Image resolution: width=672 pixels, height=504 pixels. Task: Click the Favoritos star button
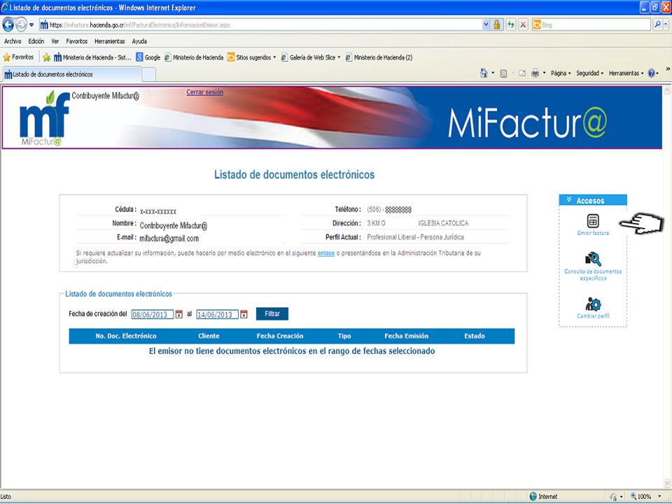(18, 57)
